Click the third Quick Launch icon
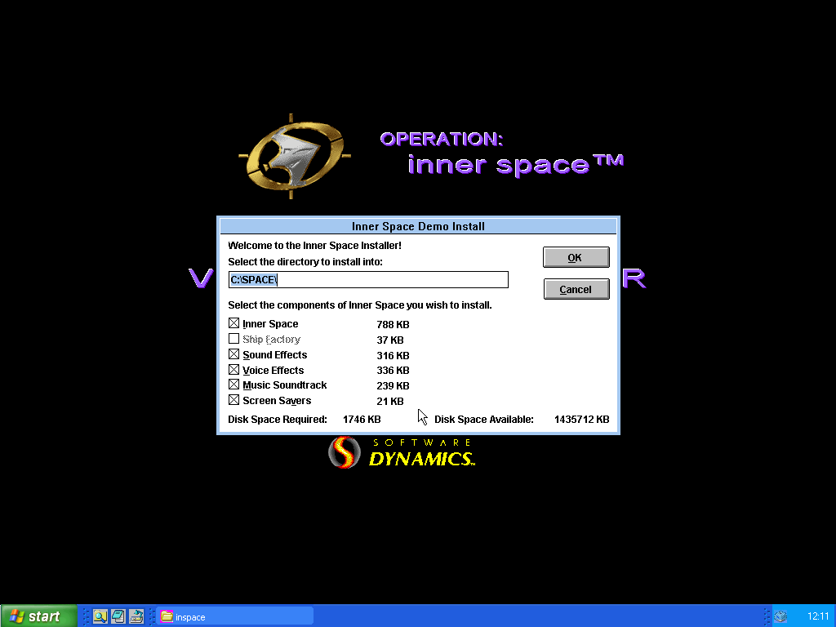The width and height of the screenshot is (836, 627). (x=136, y=616)
